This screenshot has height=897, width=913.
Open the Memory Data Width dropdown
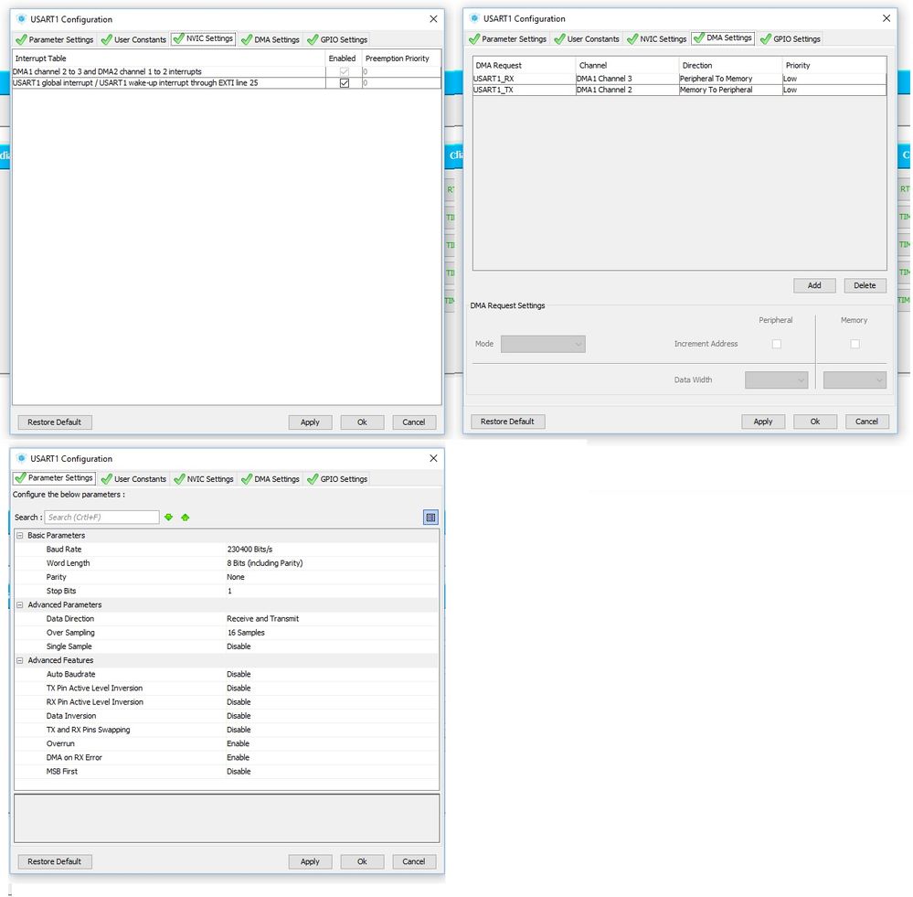(x=855, y=379)
